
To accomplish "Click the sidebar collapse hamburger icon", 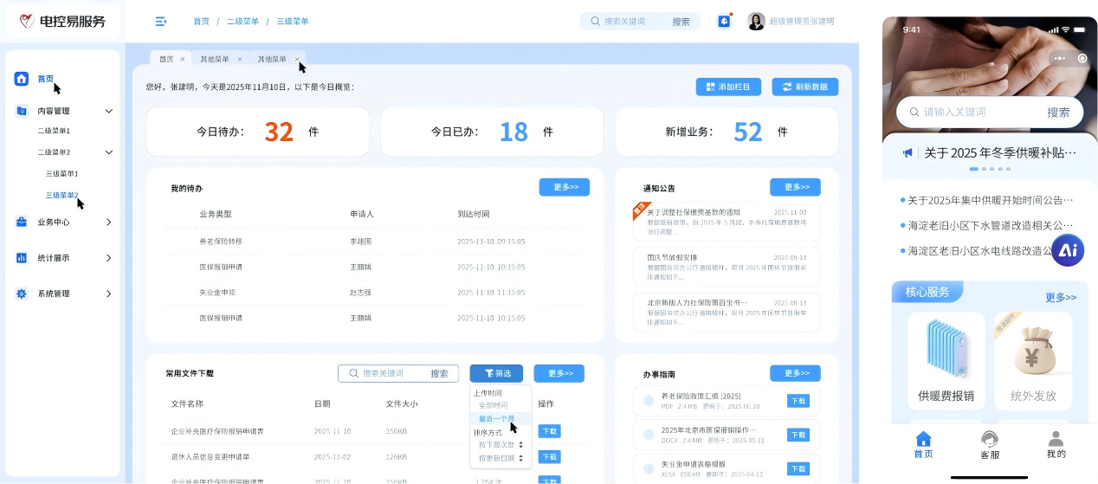I will point(160,22).
